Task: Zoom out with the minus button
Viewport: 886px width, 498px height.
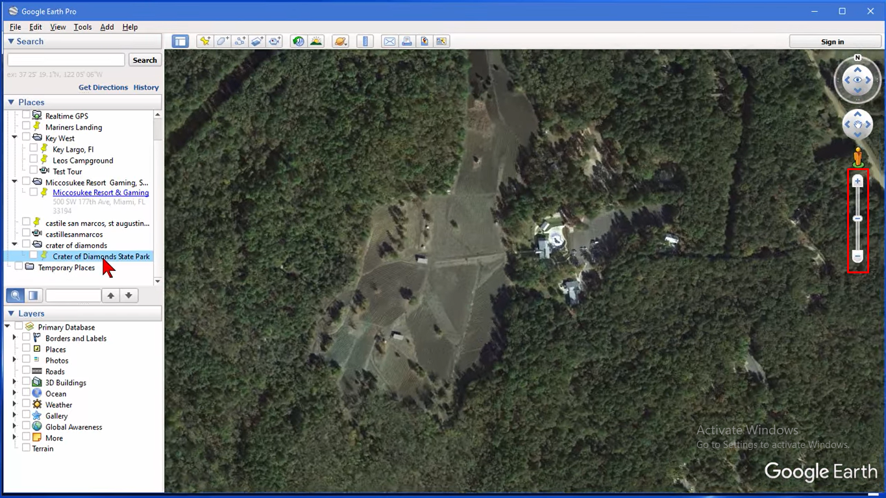Action: click(857, 256)
